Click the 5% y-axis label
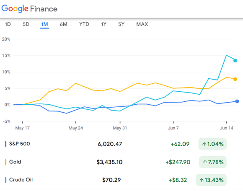Viewport: 243px width, 191px height. click(x=7, y=88)
